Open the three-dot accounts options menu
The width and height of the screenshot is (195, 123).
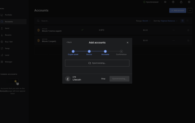pos(190,11)
